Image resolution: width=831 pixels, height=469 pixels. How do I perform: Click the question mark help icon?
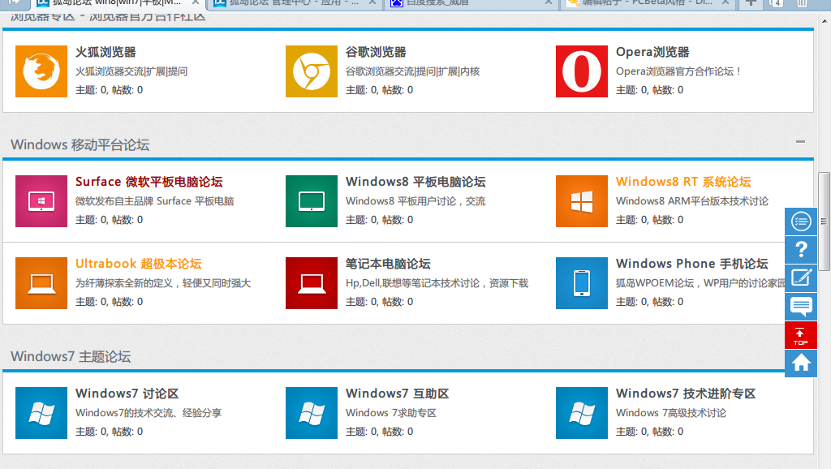801,250
